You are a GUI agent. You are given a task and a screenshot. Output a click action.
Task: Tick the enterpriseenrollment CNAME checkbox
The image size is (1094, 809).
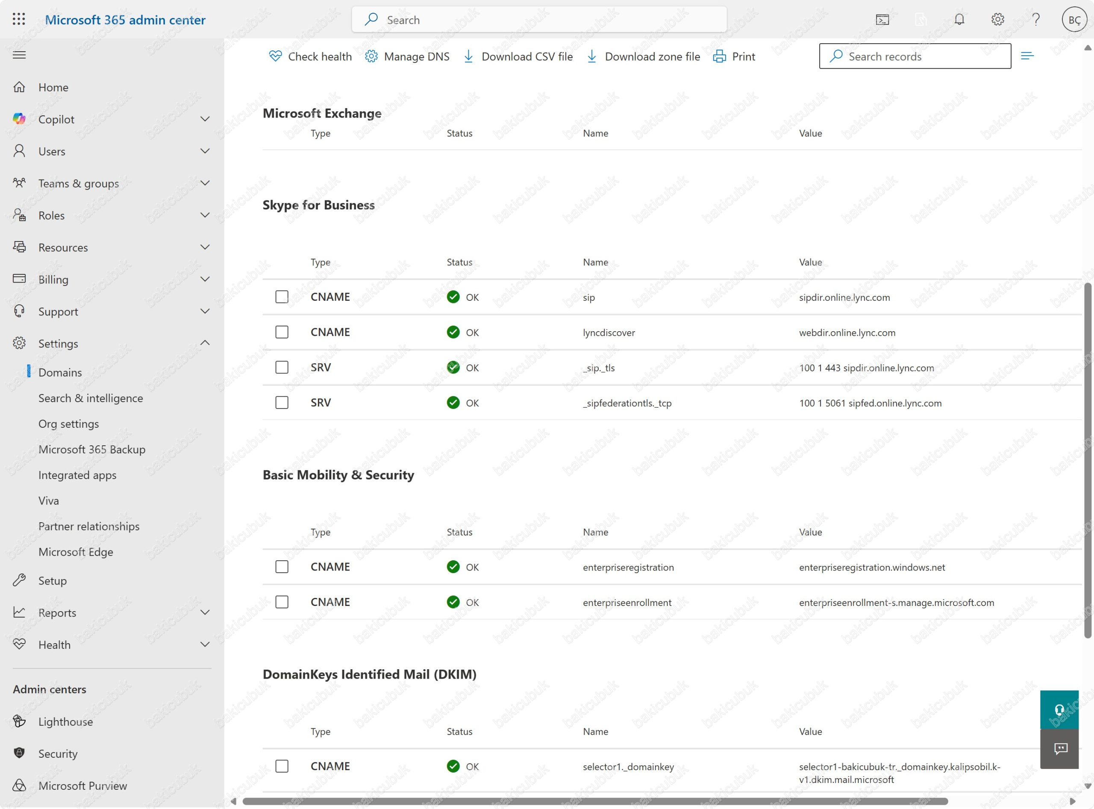pyautogui.click(x=282, y=602)
